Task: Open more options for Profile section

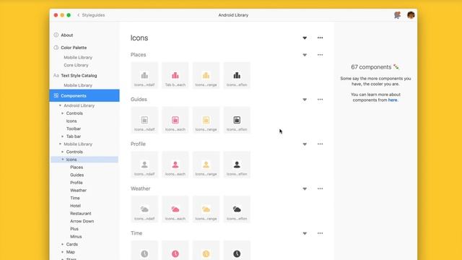Action: click(320, 144)
